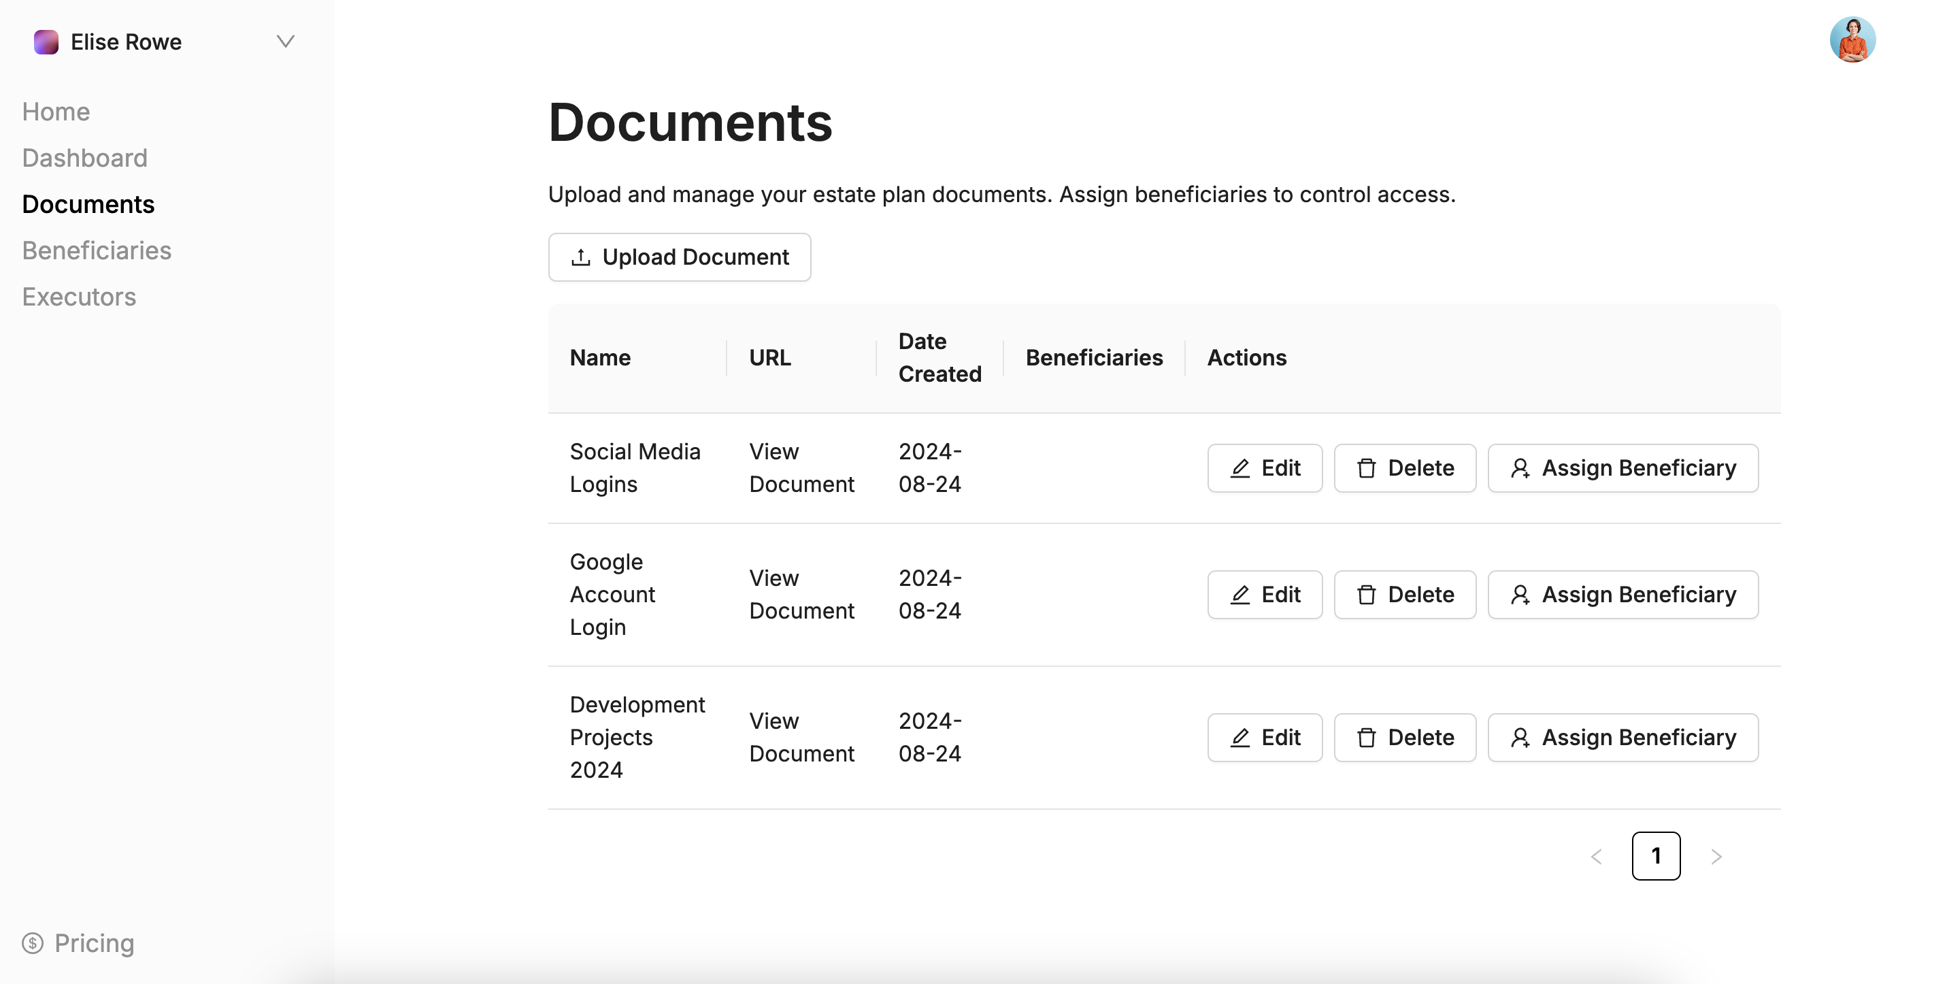Click trash icon in Social Media Logins row

pyautogui.click(x=1366, y=468)
